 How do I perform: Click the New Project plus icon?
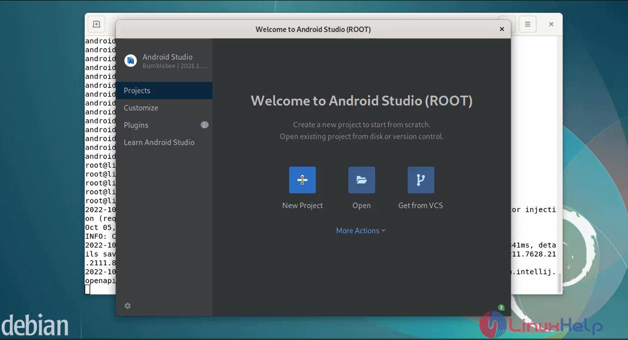click(302, 180)
